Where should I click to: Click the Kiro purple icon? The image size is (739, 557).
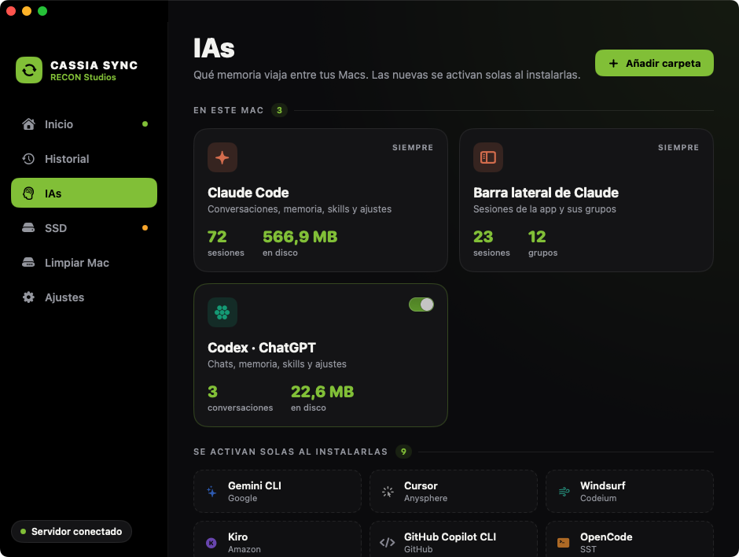(211, 543)
